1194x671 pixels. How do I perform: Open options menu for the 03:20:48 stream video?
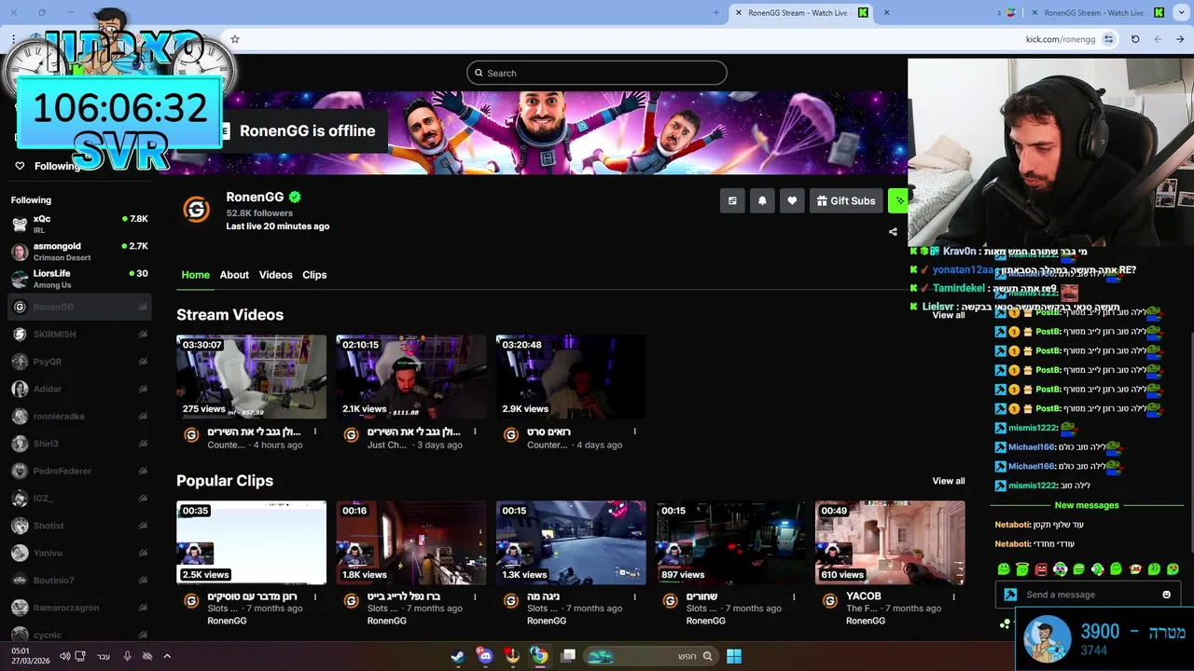[x=634, y=431]
